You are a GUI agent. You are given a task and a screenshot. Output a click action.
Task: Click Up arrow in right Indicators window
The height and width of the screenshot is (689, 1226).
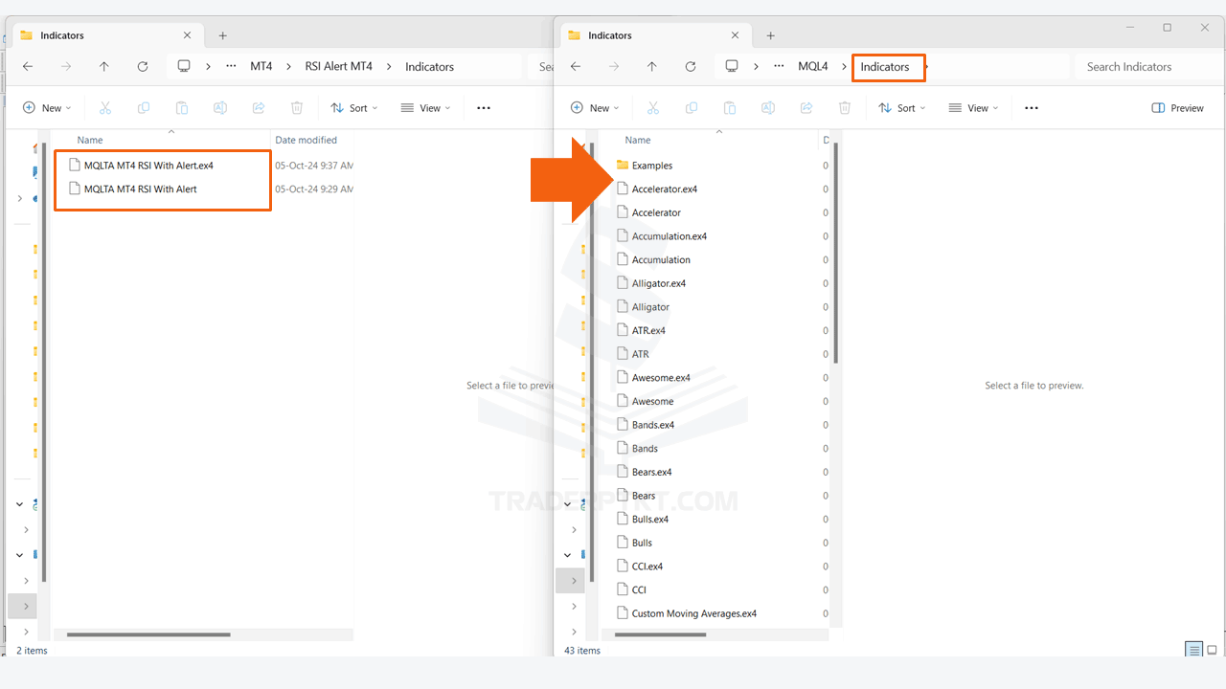(x=652, y=67)
